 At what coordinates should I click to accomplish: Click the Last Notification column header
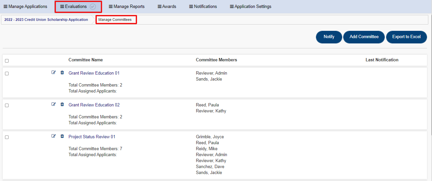(382, 60)
